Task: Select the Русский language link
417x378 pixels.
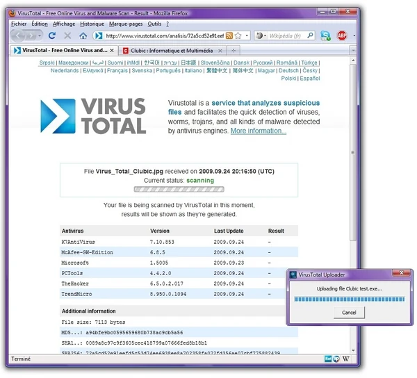Action: 263,63
